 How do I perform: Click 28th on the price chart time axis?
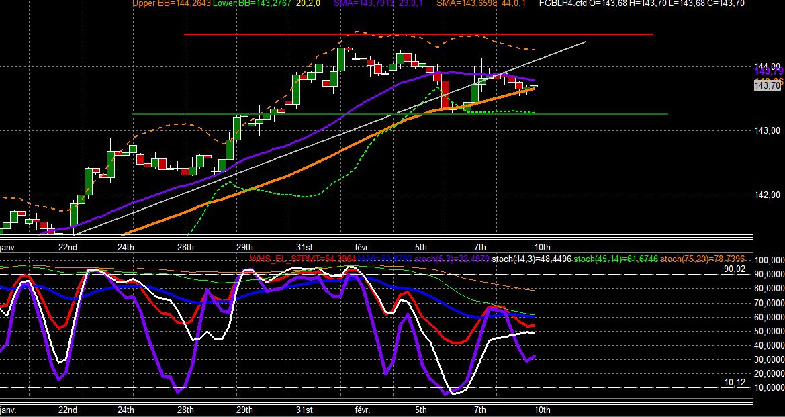(x=185, y=247)
